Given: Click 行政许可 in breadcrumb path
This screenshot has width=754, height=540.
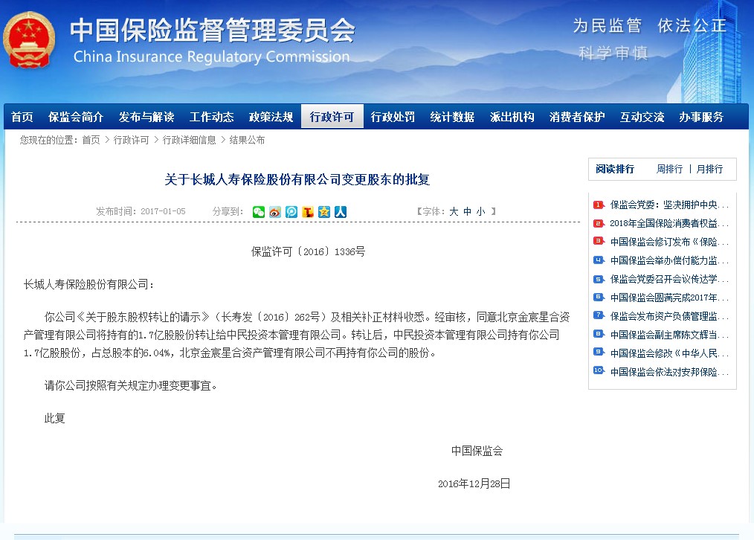Looking at the screenshot, I should tap(131, 140).
